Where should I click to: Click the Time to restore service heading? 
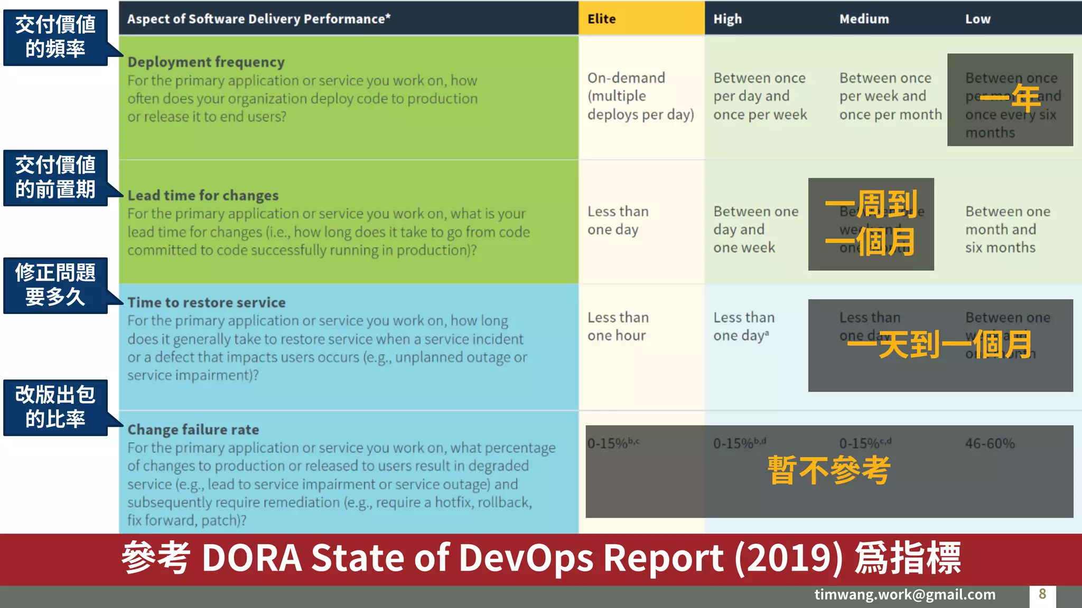pyautogui.click(x=206, y=302)
